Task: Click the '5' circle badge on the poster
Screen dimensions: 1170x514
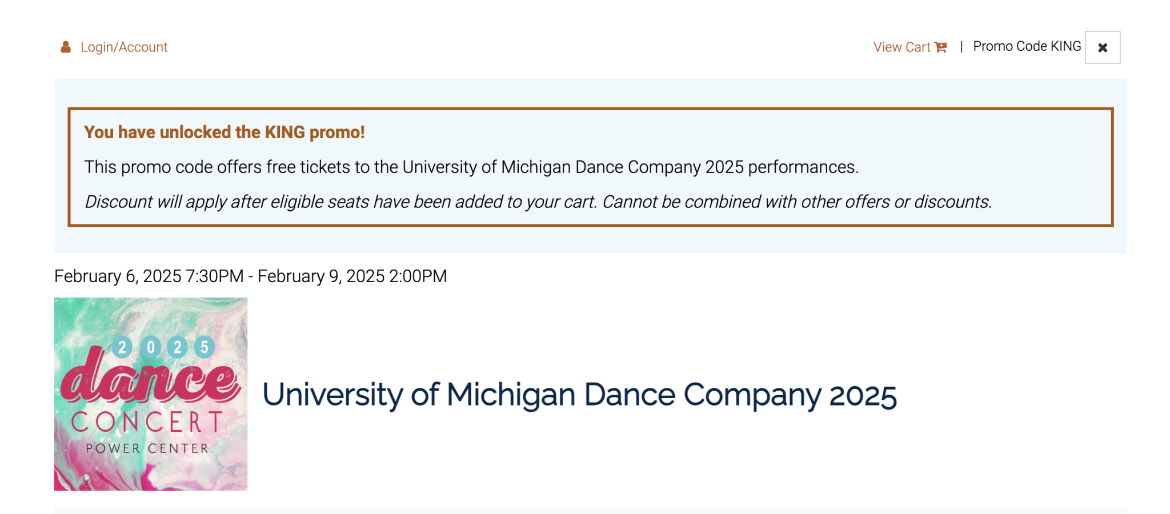Action: pyautogui.click(x=204, y=347)
